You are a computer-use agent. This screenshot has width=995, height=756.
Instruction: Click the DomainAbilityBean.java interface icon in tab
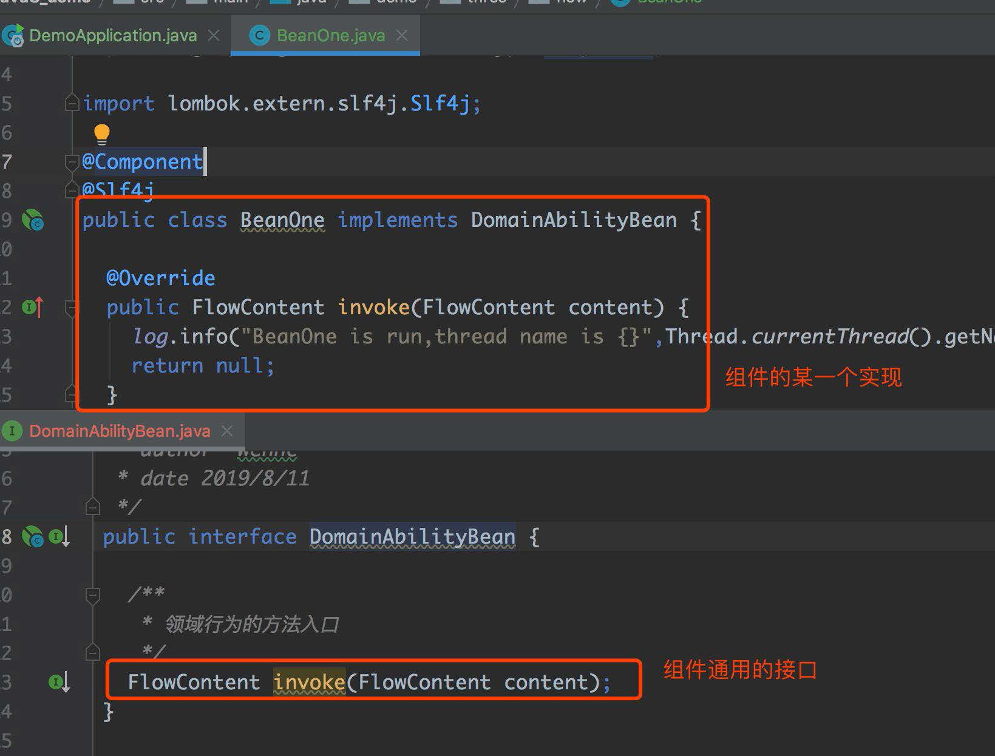tap(12, 431)
